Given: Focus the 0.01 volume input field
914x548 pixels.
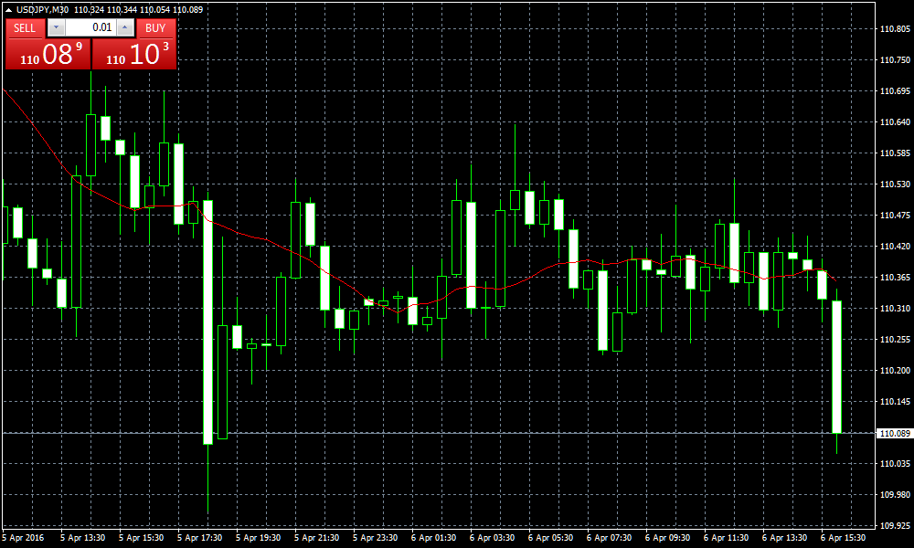Looking at the screenshot, I should click(x=90, y=28).
